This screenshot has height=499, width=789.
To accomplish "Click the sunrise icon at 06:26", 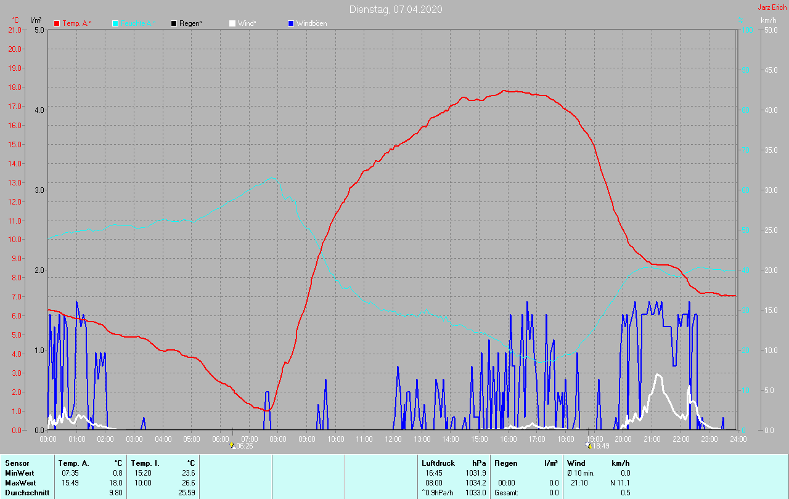I will (232, 445).
